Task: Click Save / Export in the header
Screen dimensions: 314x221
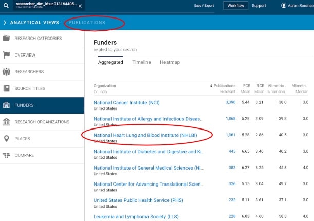Action: [x=205, y=6]
